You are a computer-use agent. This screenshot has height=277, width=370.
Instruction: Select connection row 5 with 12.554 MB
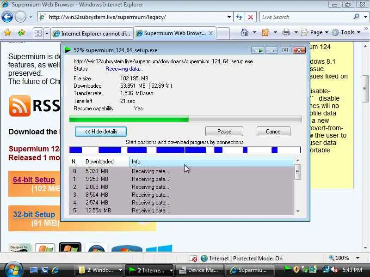(181, 211)
